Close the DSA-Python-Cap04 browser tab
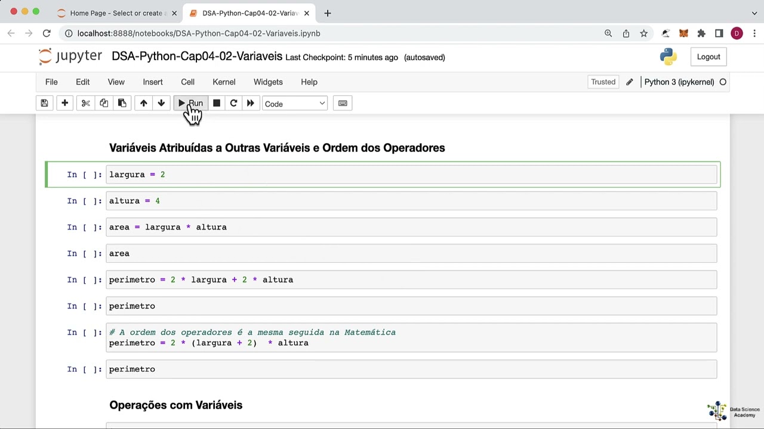 (x=306, y=13)
